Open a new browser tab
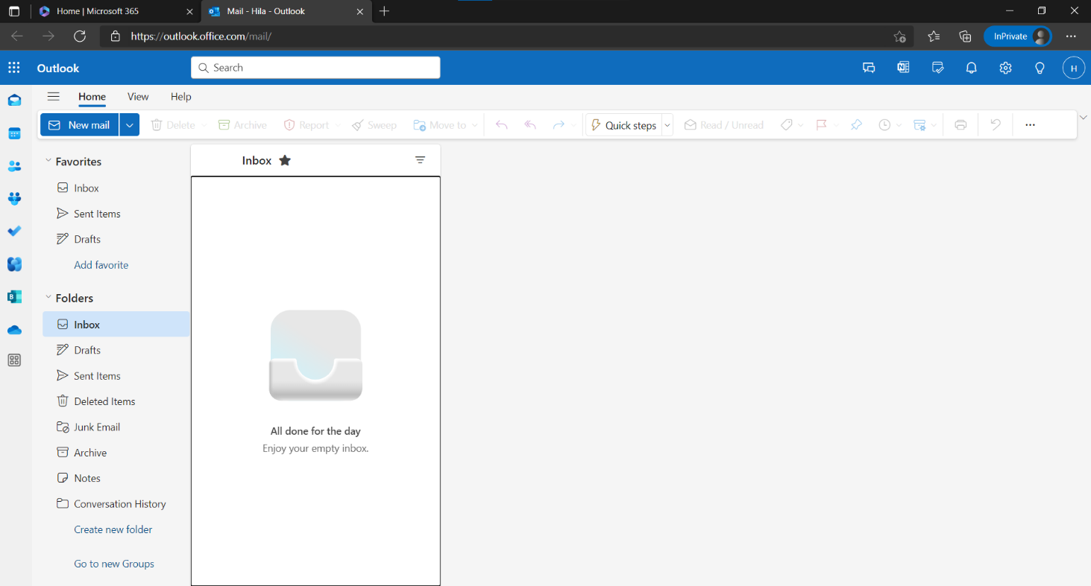This screenshot has width=1091, height=586. coord(384,11)
